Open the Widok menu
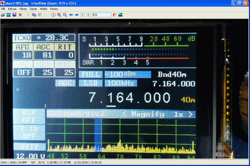Screen dimensions: 250x166 pyautogui.click(x=44, y=9)
